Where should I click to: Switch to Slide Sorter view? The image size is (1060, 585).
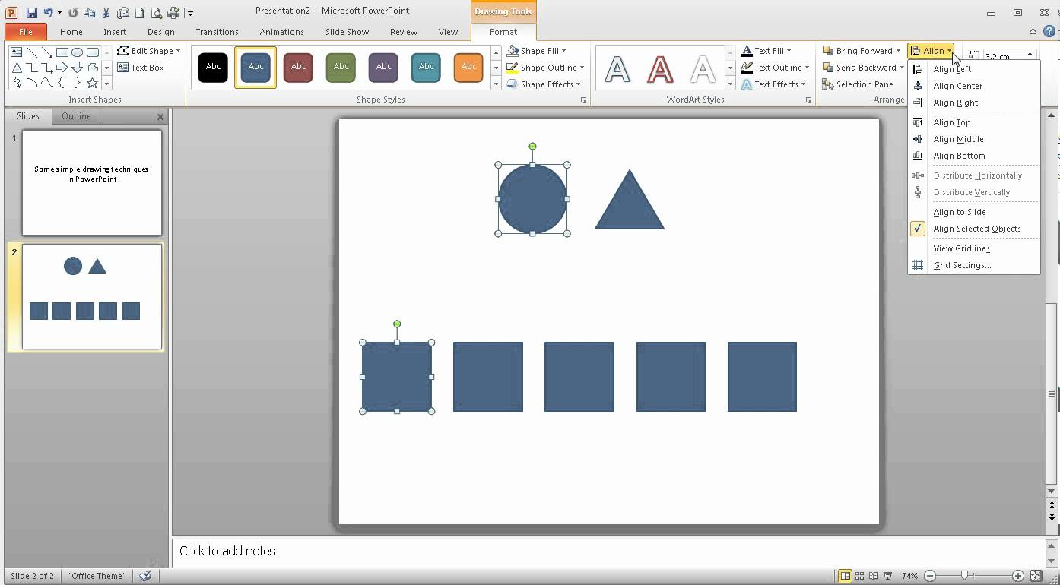(x=859, y=575)
